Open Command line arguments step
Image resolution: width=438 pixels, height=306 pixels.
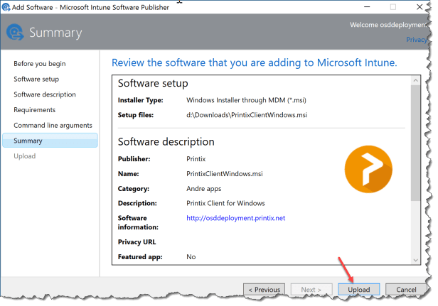pyautogui.click(x=53, y=126)
